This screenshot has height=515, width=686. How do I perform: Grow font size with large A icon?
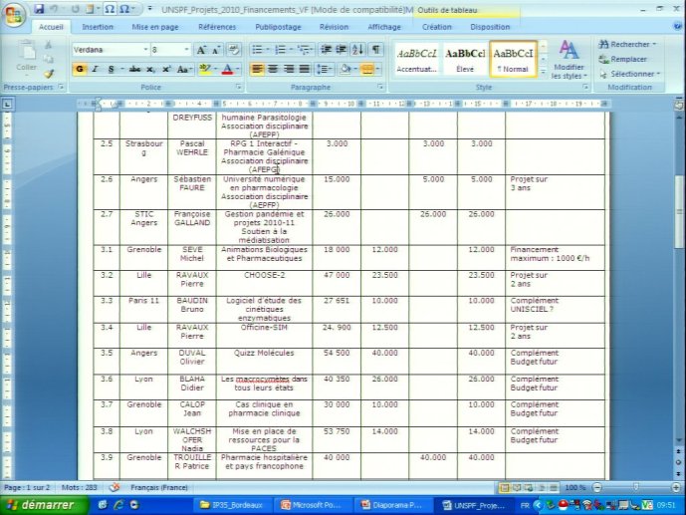point(201,50)
